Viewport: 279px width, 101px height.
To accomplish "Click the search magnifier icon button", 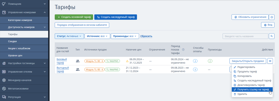I will coord(272,36).
